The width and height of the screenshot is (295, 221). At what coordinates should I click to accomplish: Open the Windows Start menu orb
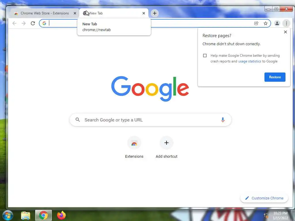pos(7,215)
